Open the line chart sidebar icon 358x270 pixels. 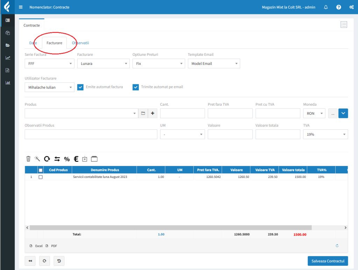tap(8, 58)
